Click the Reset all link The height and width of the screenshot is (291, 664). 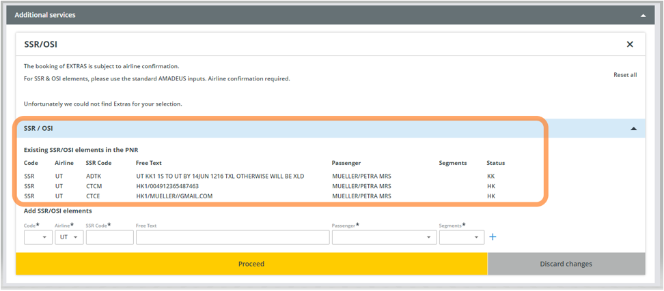tap(624, 75)
